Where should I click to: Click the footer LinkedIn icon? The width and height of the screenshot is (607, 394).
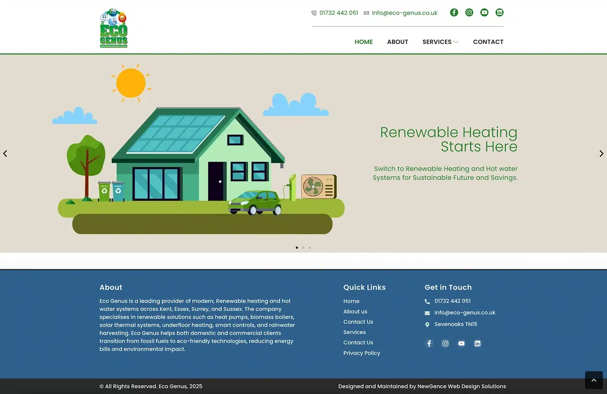pos(477,343)
